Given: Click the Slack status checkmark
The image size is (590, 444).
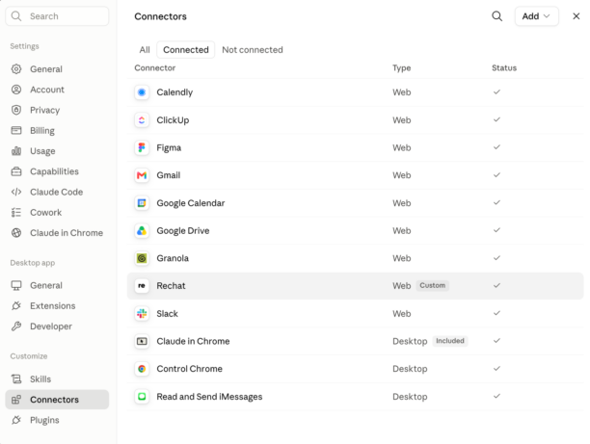Looking at the screenshot, I should (496, 313).
